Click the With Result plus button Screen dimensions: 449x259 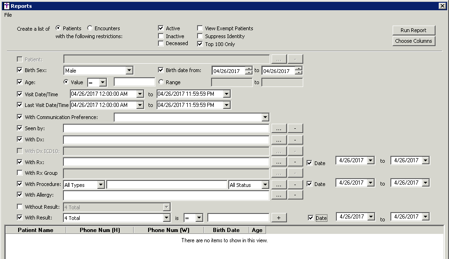[x=279, y=218]
